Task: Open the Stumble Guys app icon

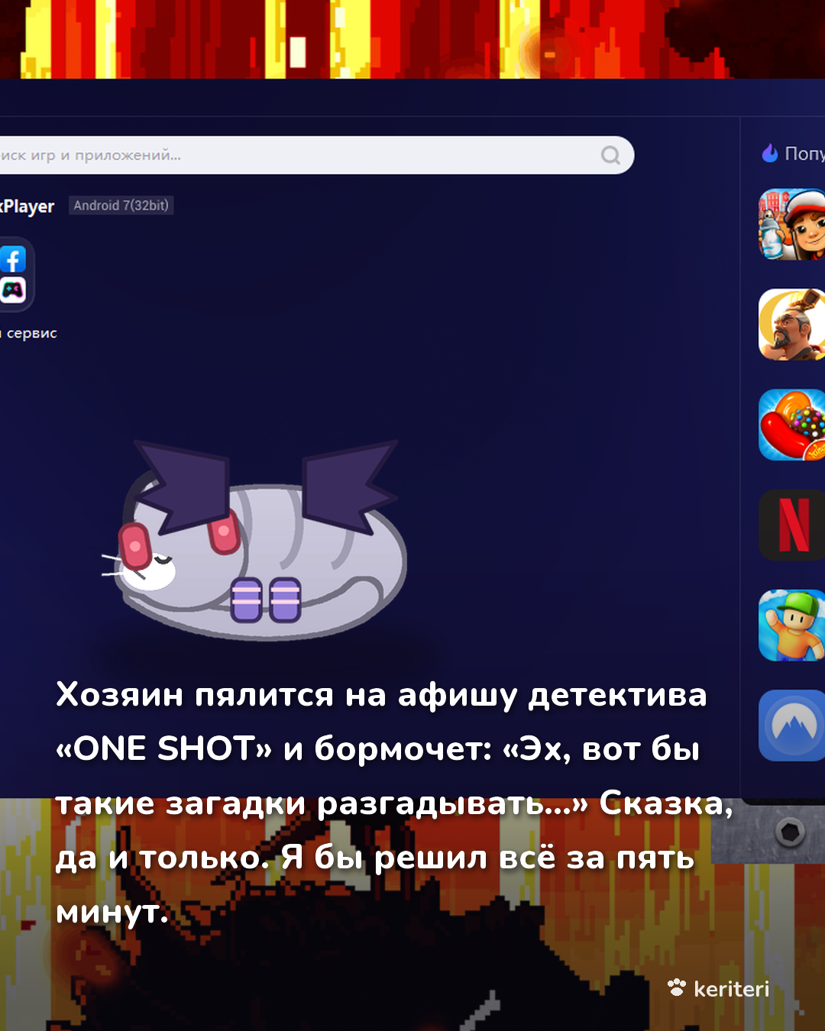Action: click(x=791, y=625)
